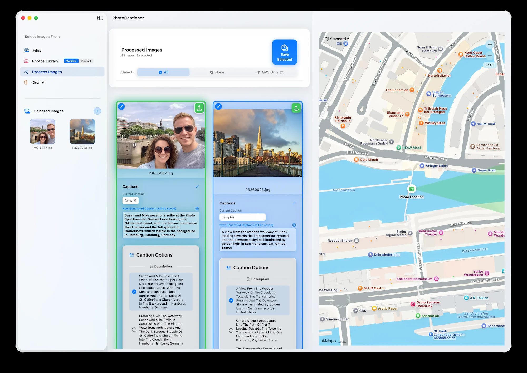Screen dimensions: 527x373
Task: Click Selected Images count badge
Action: click(97, 111)
